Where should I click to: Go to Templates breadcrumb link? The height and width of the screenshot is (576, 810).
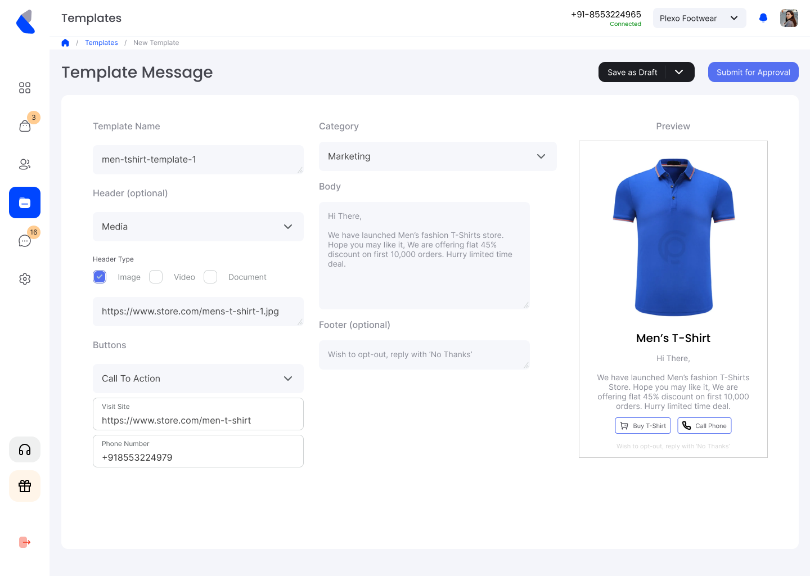pos(101,43)
